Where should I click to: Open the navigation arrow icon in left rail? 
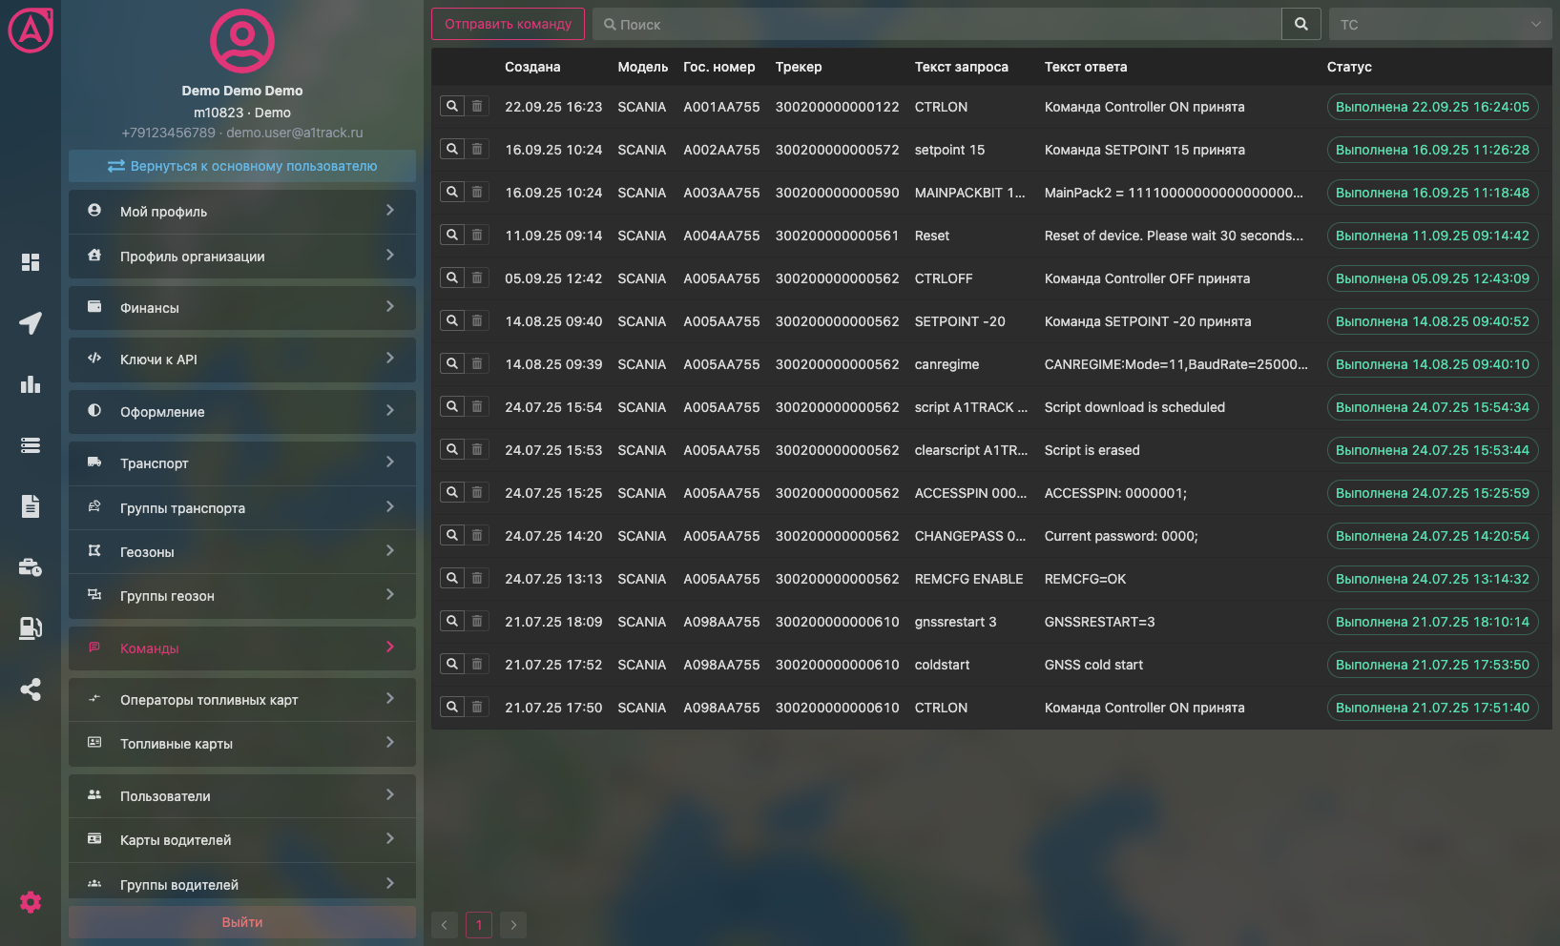[x=31, y=323]
